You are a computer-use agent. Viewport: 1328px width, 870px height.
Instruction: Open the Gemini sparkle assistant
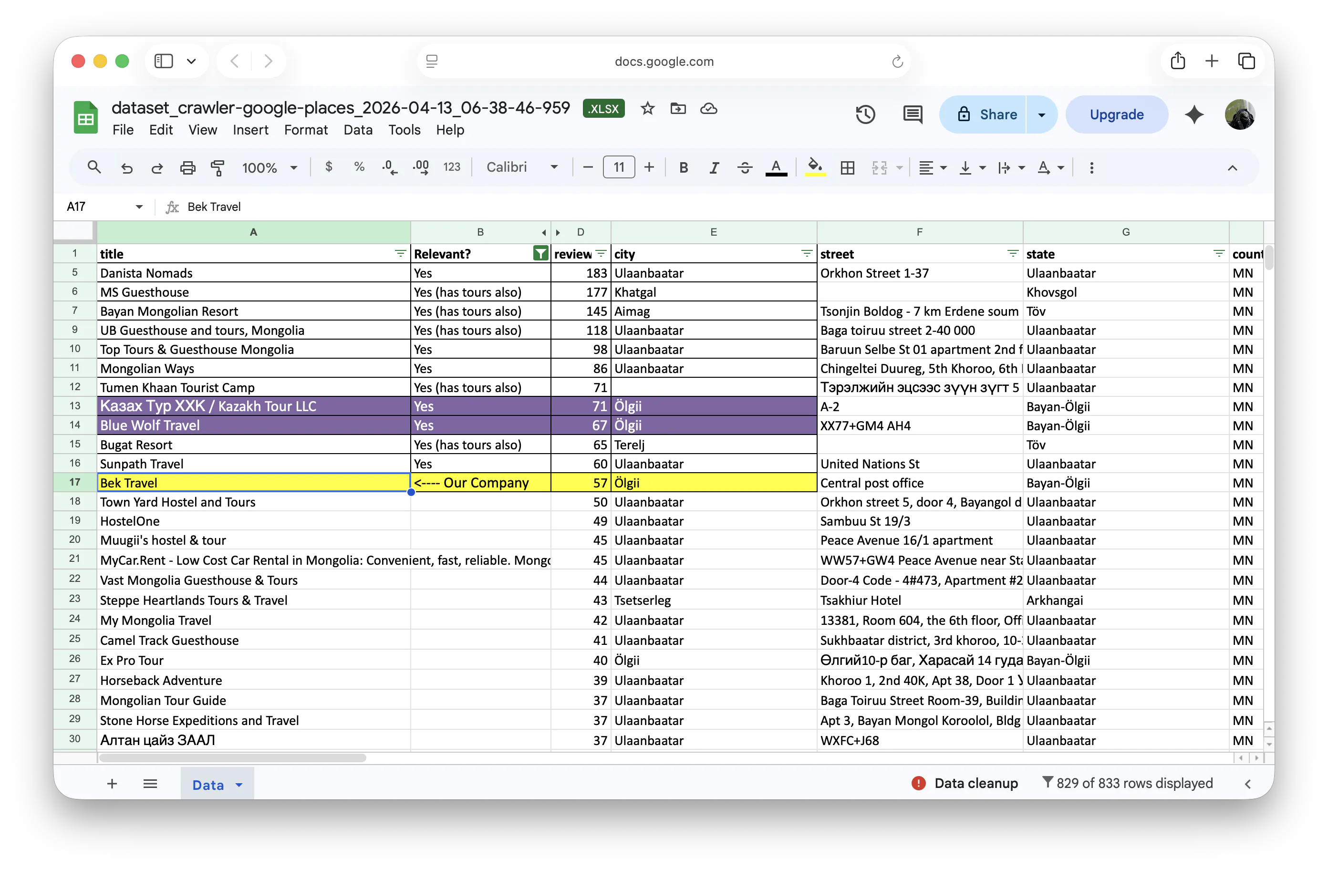1194,114
